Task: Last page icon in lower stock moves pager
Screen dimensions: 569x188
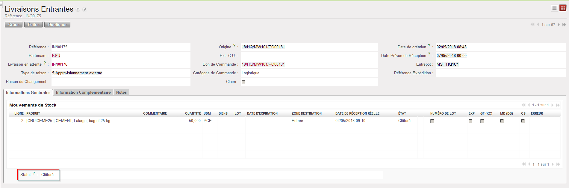Action: (558, 164)
